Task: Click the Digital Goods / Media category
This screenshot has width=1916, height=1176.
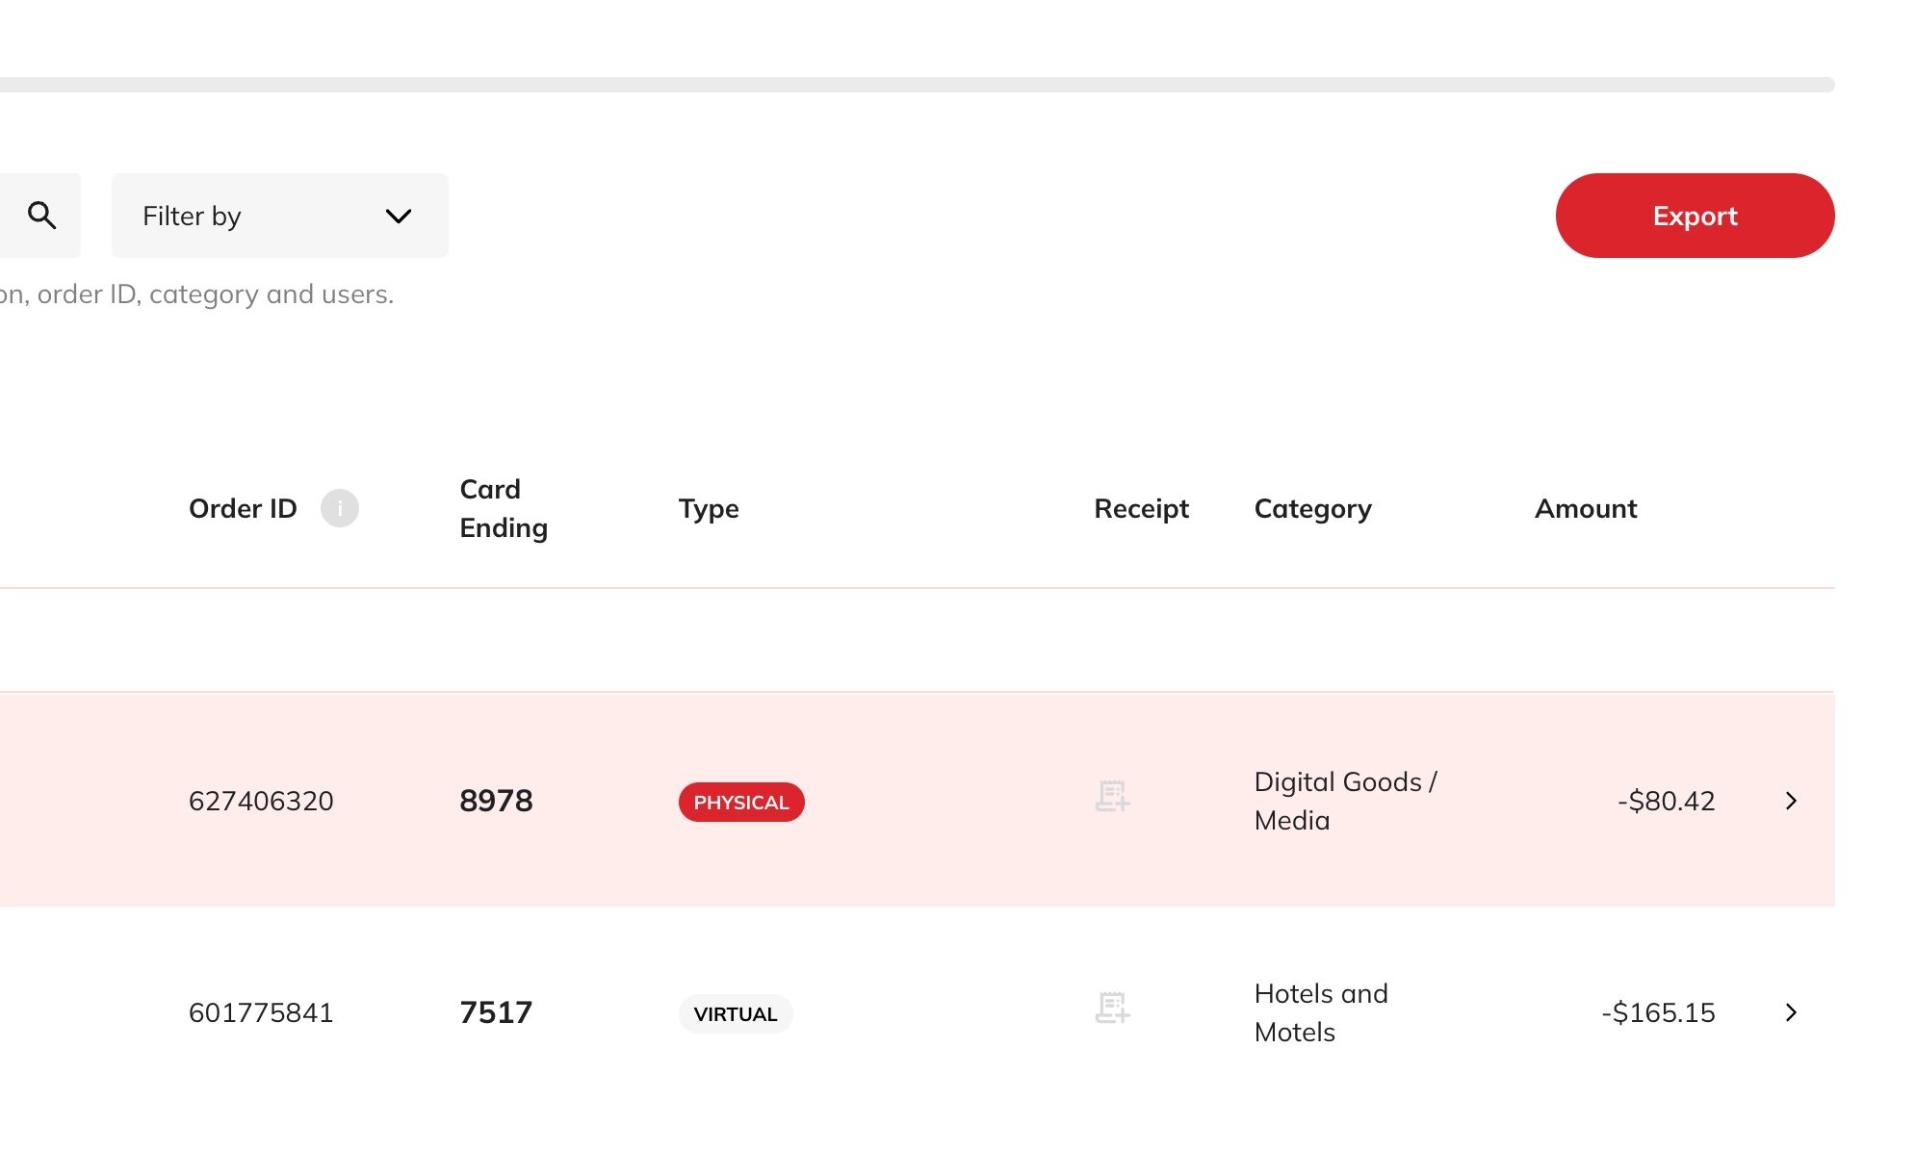Action: (1346, 801)
